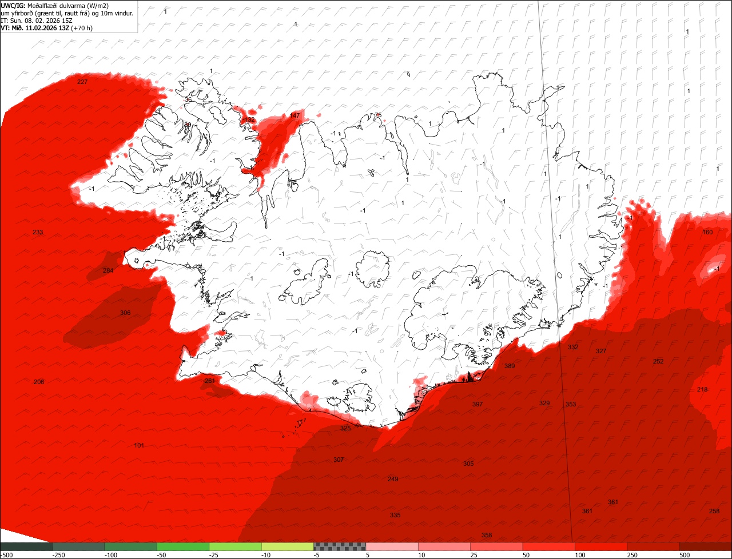
Task: Click the map value 397
Action: point(478,404)
